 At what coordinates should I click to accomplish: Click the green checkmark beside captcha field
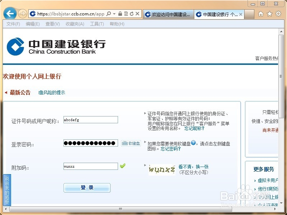(x=123, y=166)
